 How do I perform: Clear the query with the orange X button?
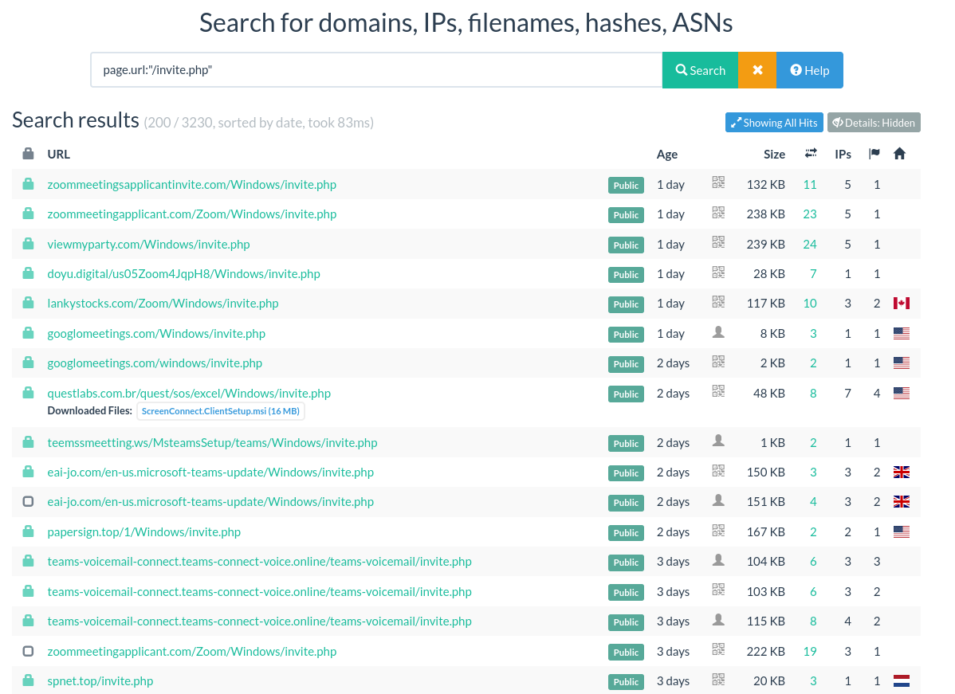(757, 70)
